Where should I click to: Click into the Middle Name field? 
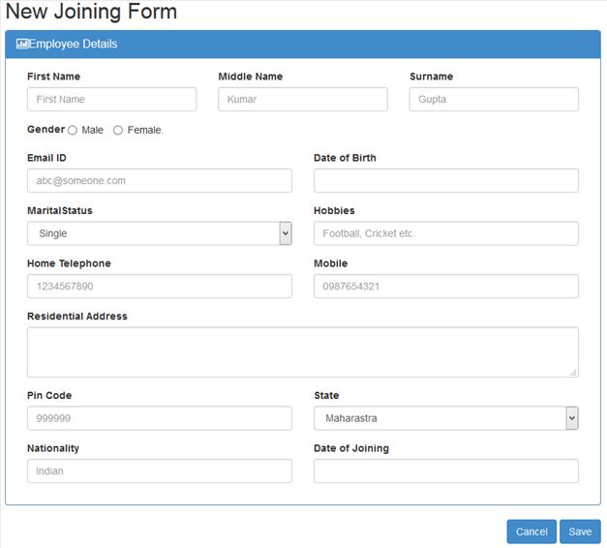(x=302, y=99)
